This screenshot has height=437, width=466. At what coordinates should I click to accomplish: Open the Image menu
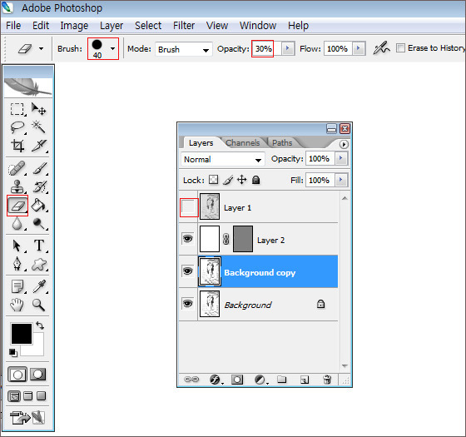tap(74, 26)
